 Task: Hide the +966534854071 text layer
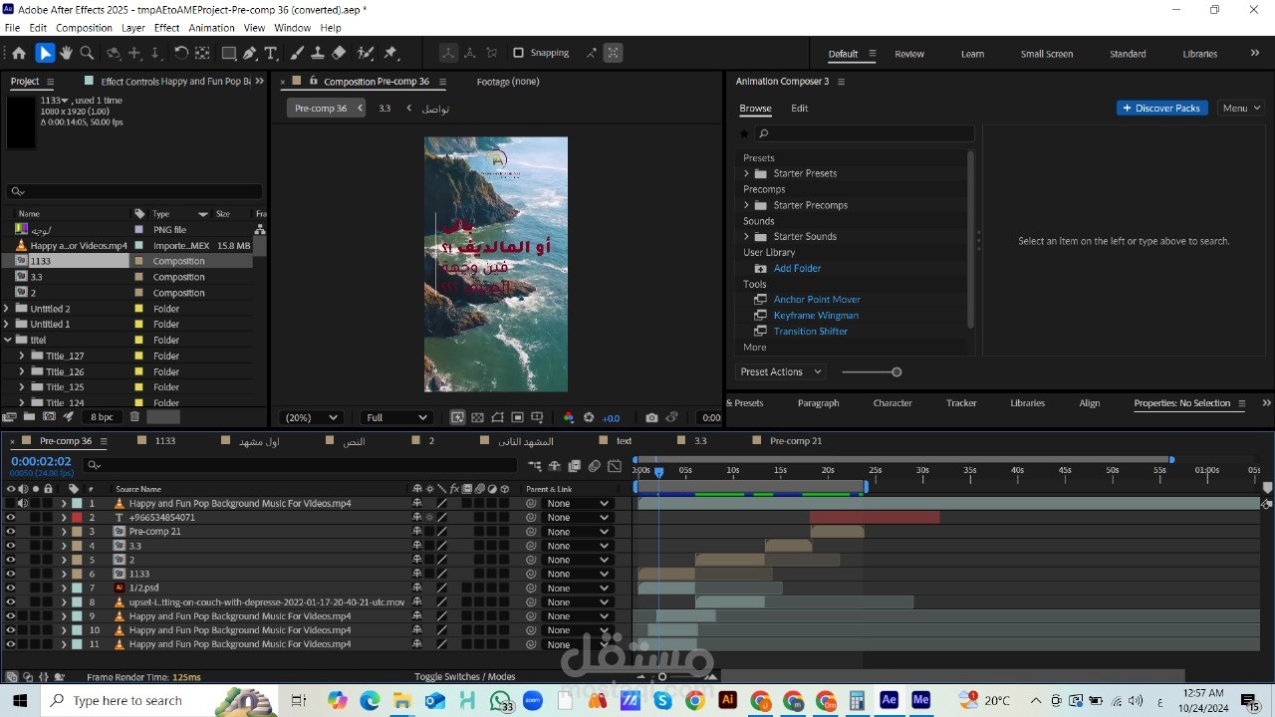click(x=11, y=518)
